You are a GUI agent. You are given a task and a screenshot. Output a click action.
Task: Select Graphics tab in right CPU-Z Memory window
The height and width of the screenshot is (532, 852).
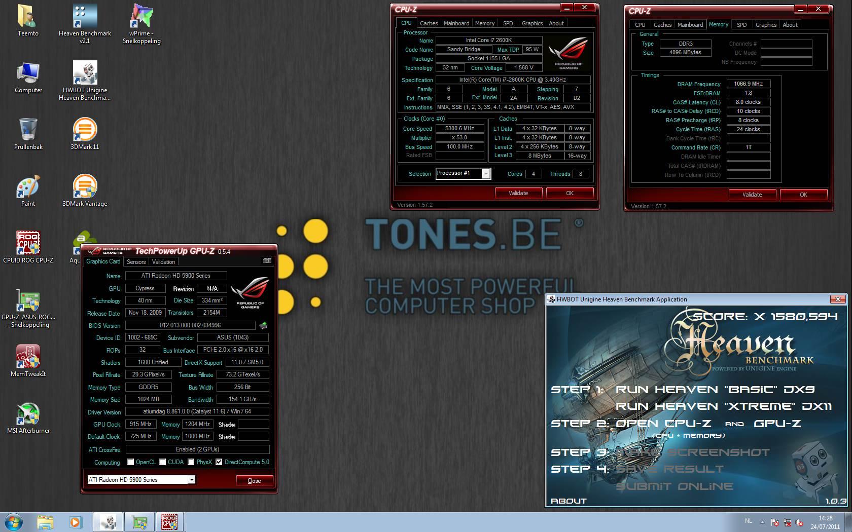pyautogui.click(x=766, y=25)
